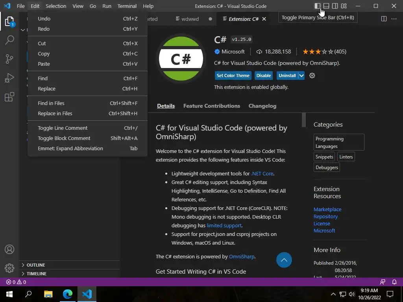Viewport: 403px width, 302px height.
Task: Open the Uninstall dropdown arrow
Action: point(301,75)
